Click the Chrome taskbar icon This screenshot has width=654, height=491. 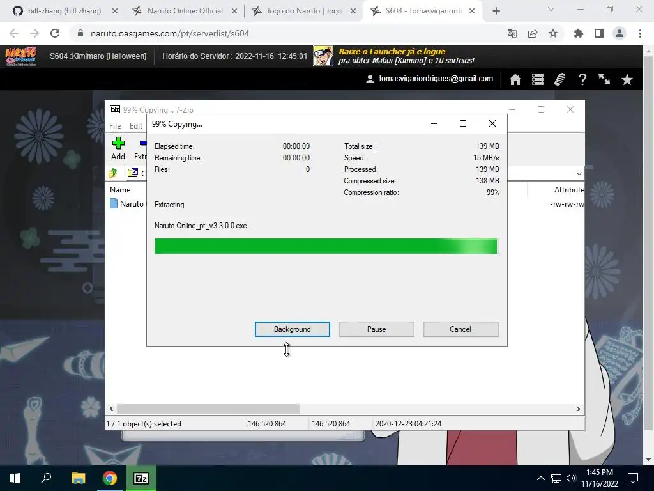[x=110, y=478]
